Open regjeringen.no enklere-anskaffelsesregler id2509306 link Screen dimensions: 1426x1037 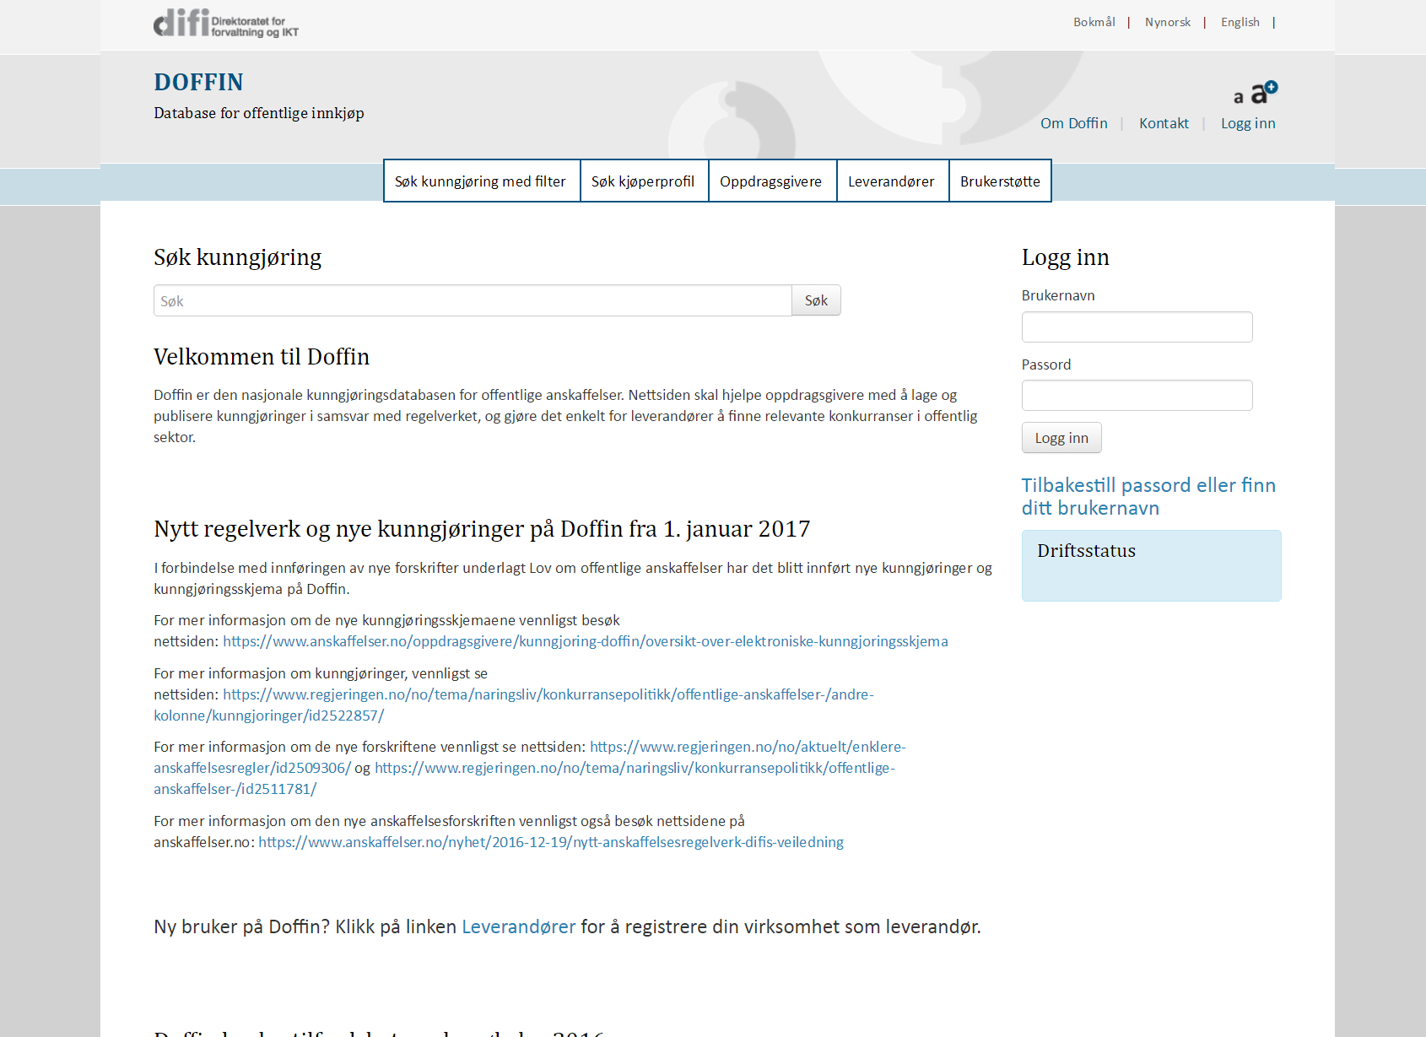[748, 747]
